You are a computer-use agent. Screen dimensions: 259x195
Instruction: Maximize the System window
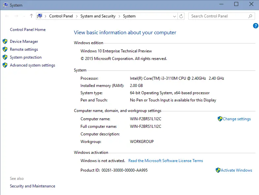click(x=236, y=4)
